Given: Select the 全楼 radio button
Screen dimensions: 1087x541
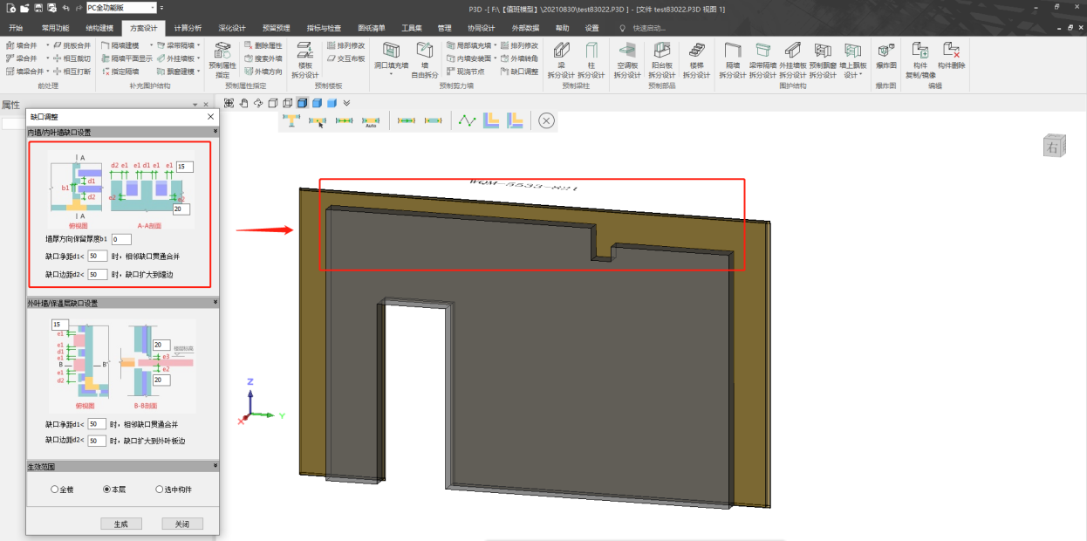Looking at the screenshot, I should click(x=56, y=490).
